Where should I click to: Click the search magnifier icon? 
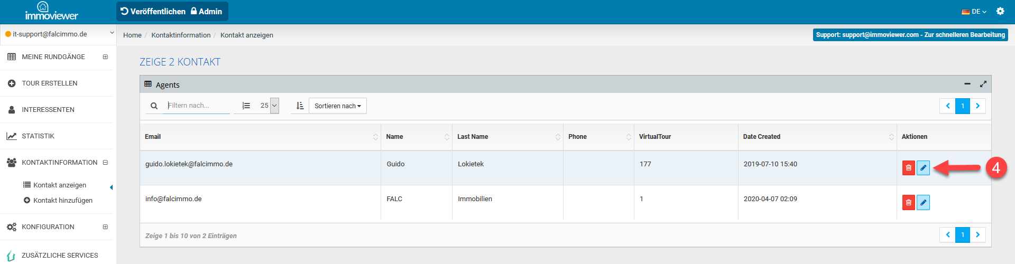[154, 106]
